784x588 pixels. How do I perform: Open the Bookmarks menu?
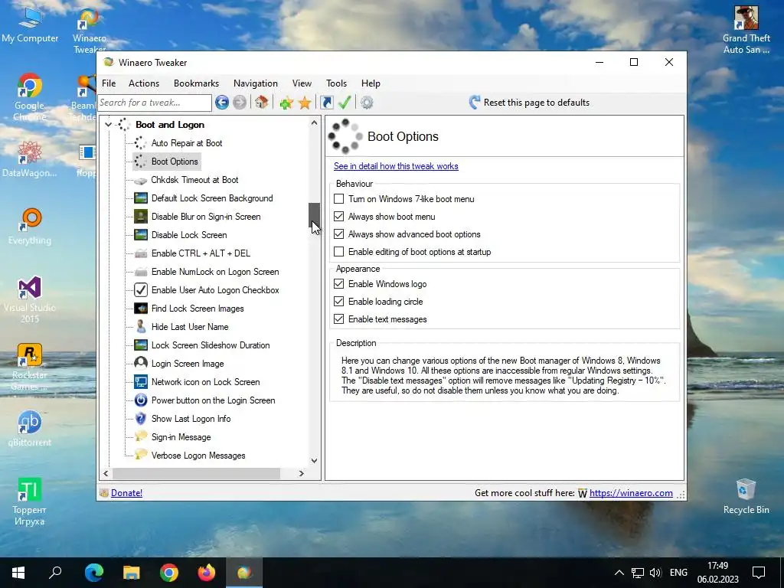(x=197, y=83)
